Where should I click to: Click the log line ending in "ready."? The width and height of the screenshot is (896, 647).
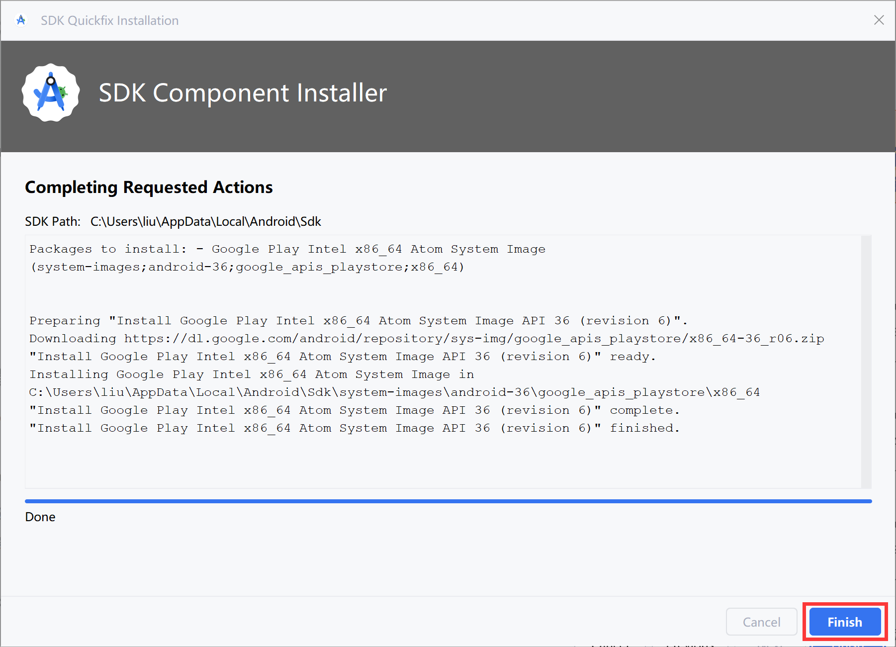(x=342, y=357)
